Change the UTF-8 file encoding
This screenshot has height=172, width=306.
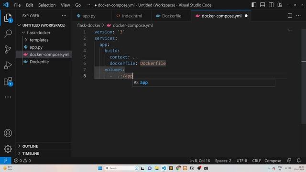241,161
